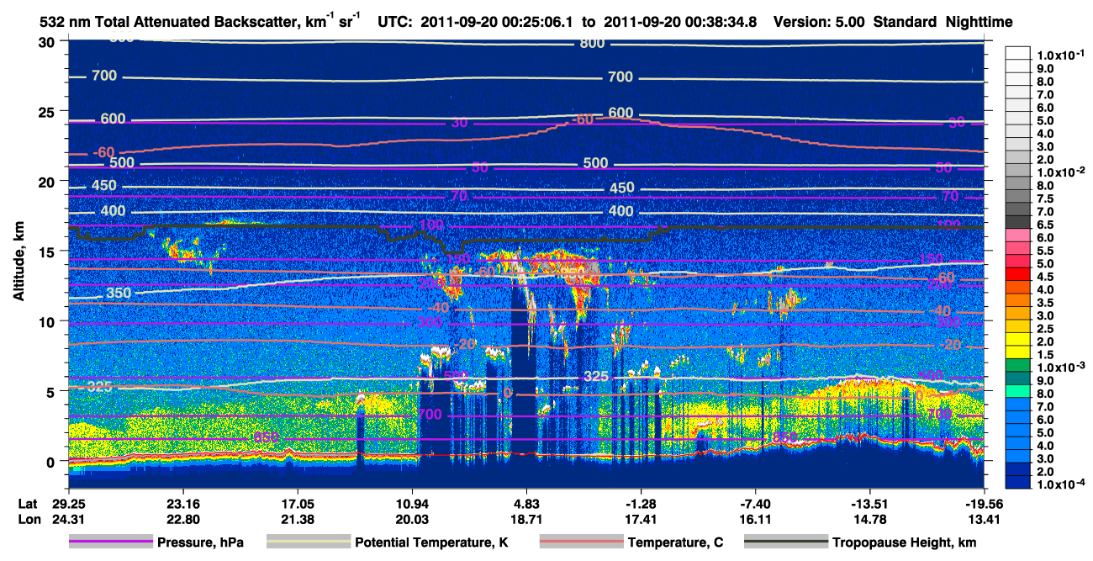Image resolution: width=1093 pixels, height=561 pixels.
Task: Click the altitude tick label '20'
Action: [48, 182]
